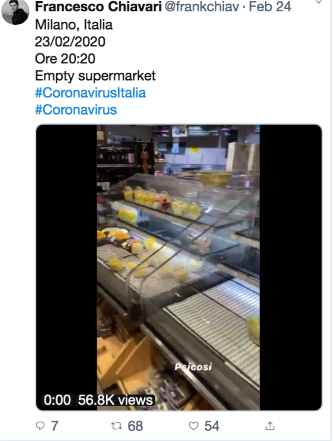Screen dimensions: 334x441
Task: Click the 0:00 video time indicator
Action: [x=57, y=400]
